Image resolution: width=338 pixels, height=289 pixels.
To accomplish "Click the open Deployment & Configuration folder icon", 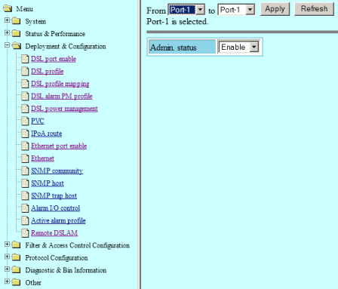I will click(17, 46).
